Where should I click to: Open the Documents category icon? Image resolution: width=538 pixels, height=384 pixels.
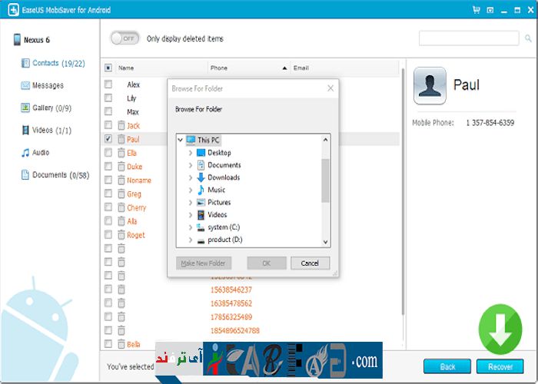pos(25,175)
